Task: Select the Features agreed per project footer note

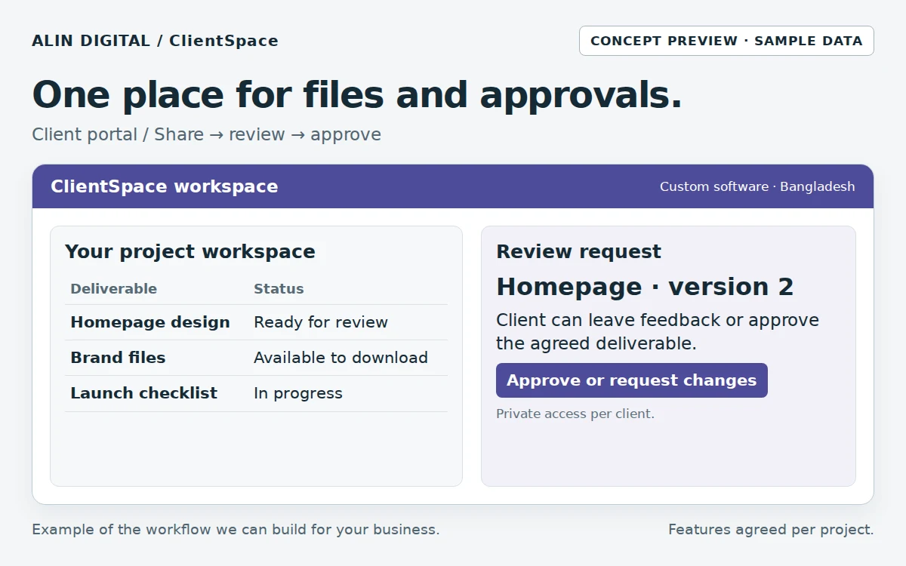Action: pyautogui.click(x=771, y=530)
